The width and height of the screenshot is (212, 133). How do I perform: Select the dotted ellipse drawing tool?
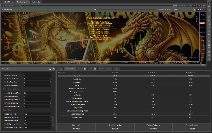[209, 41]
